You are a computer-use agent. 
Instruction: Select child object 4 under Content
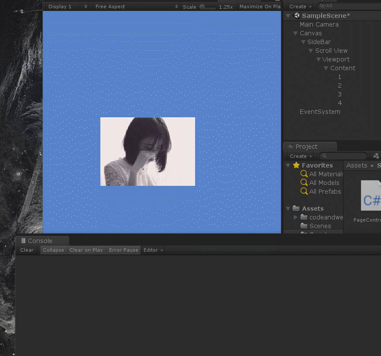pos(340,103)
